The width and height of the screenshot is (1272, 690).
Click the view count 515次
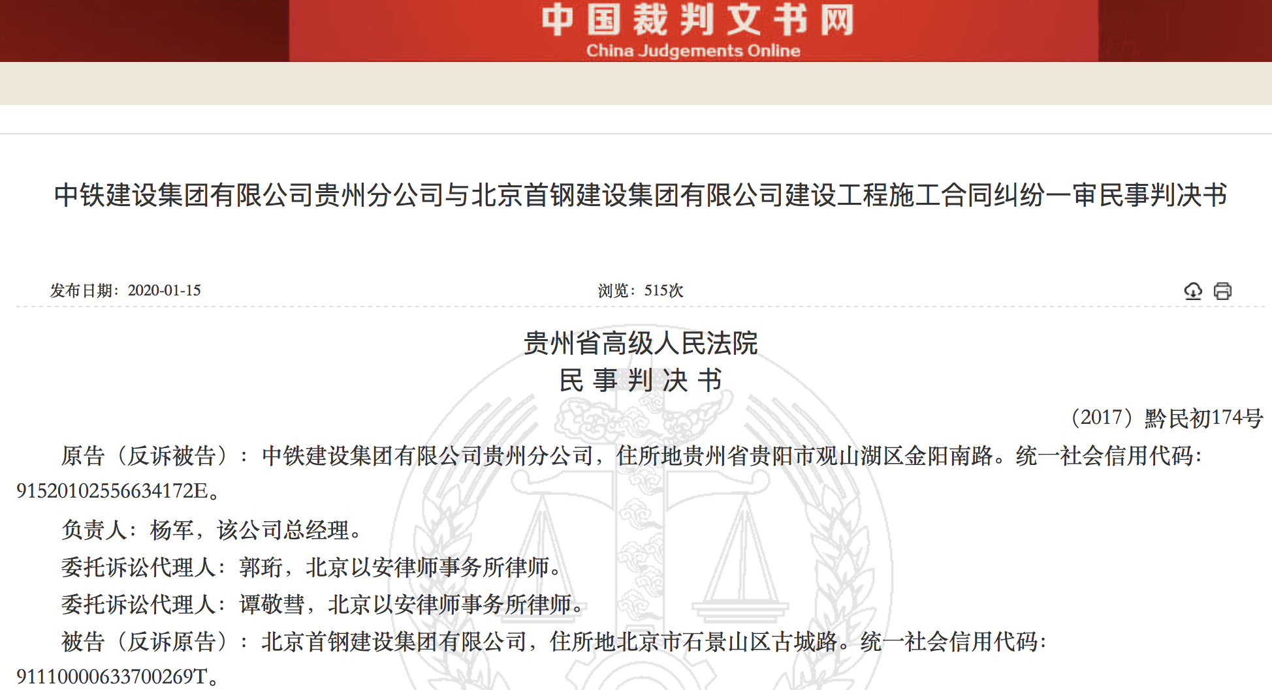coord(663,291)
